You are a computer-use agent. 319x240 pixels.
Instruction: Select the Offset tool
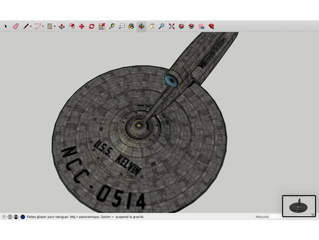(72, 26)
